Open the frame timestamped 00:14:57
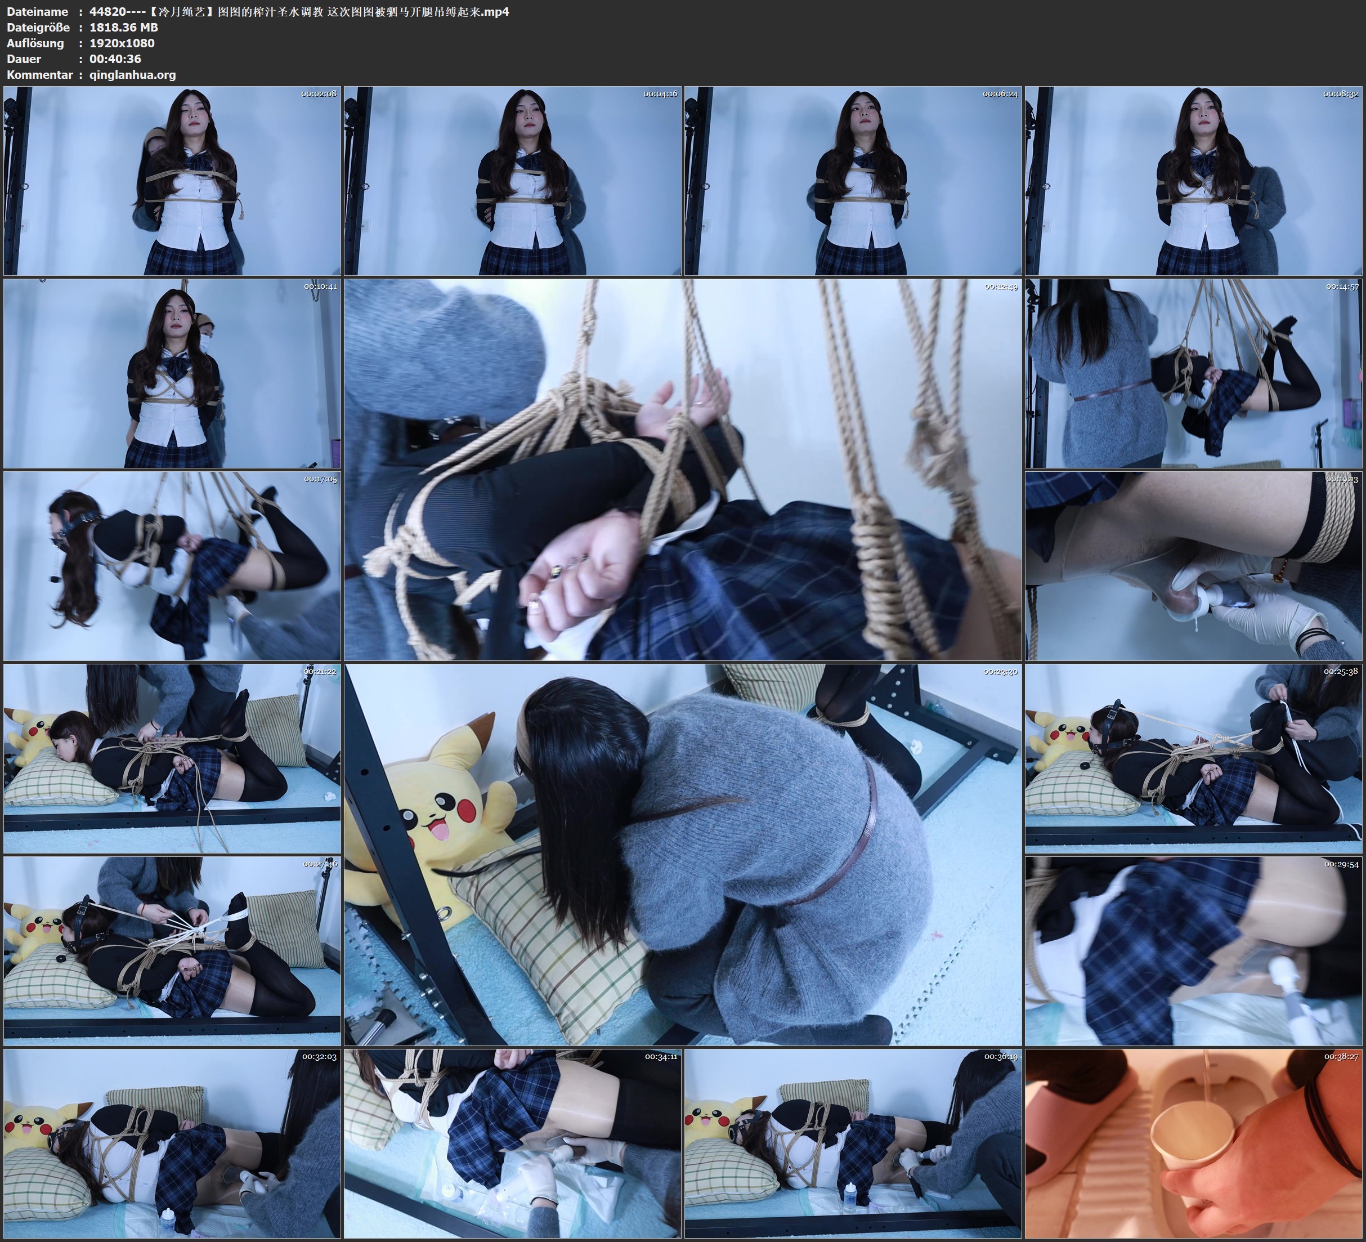Viewport: 1366px width, 1242px height. (1194, 373)
